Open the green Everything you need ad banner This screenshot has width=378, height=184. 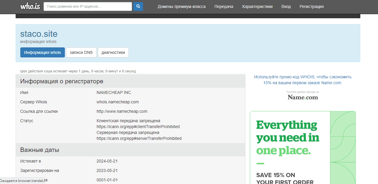coord(303,147)
